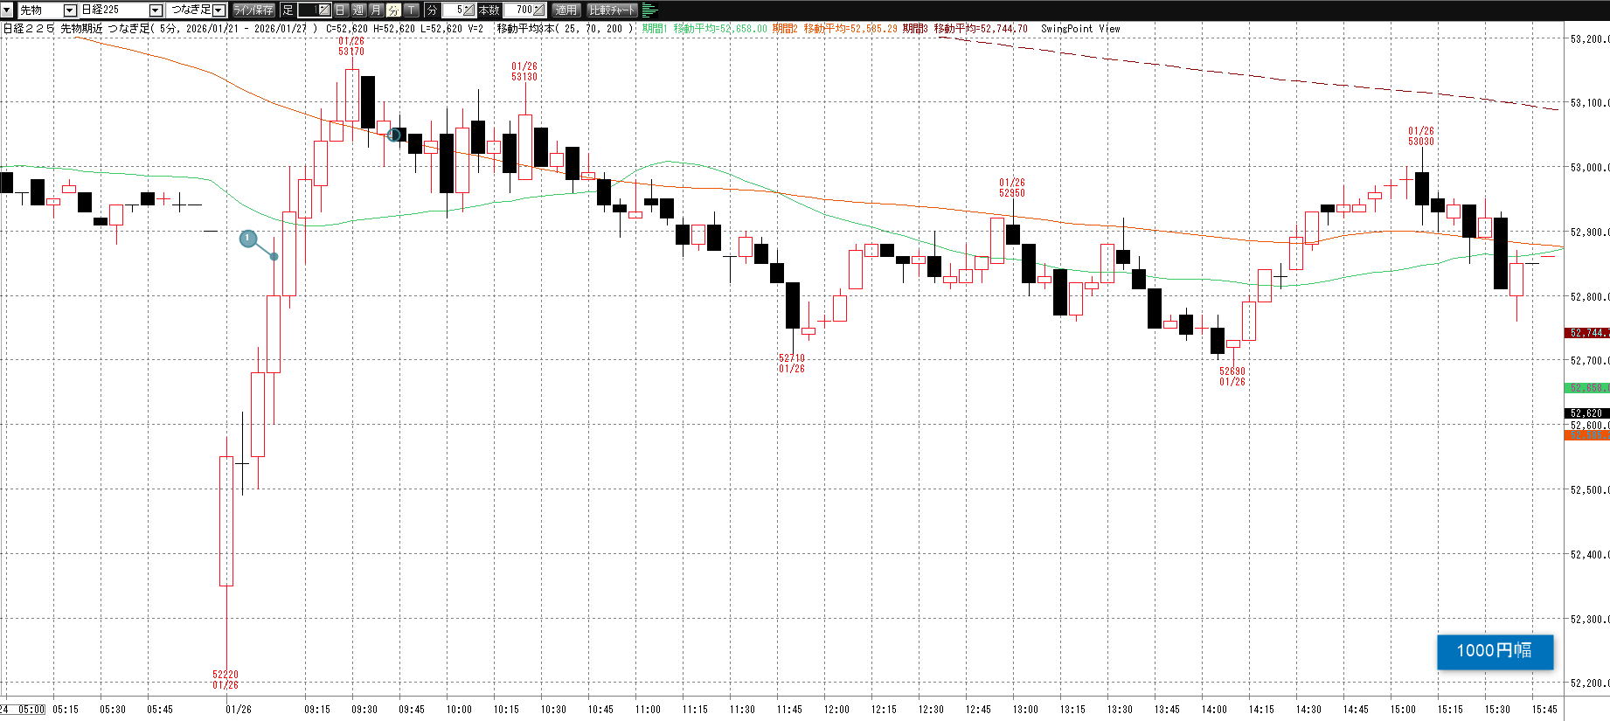The height and width of the screenshot is (721, 1610).
Task: Click the 適用 apply button
Action: point(566,10)
